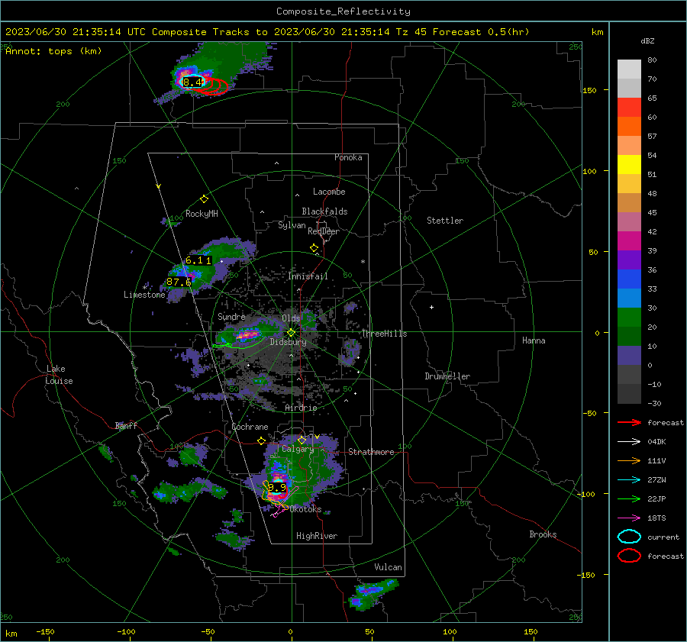Screen dimensions: 687x642
Task: Click the Airdrie label
Action: coord(301,408)
